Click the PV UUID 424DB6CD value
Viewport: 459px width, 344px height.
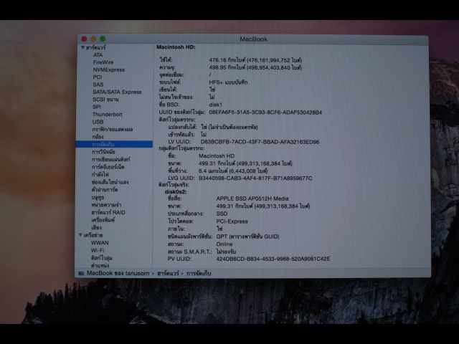point(273,259)
